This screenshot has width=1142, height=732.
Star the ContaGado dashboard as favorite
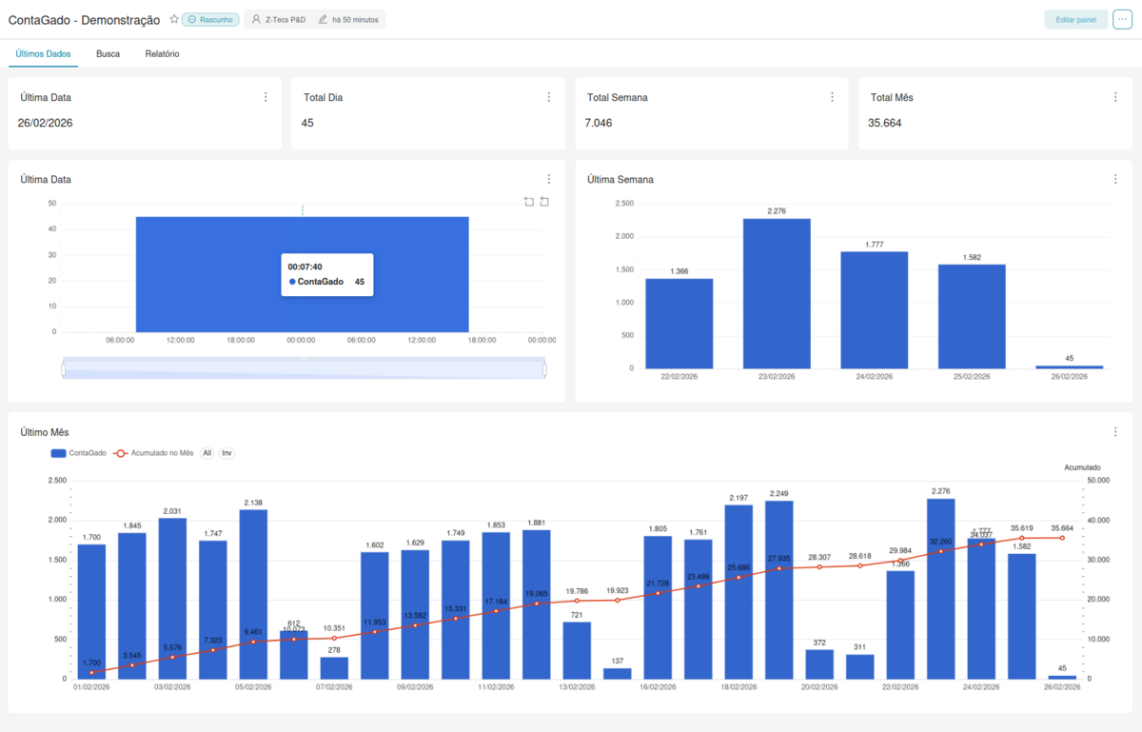174,18
